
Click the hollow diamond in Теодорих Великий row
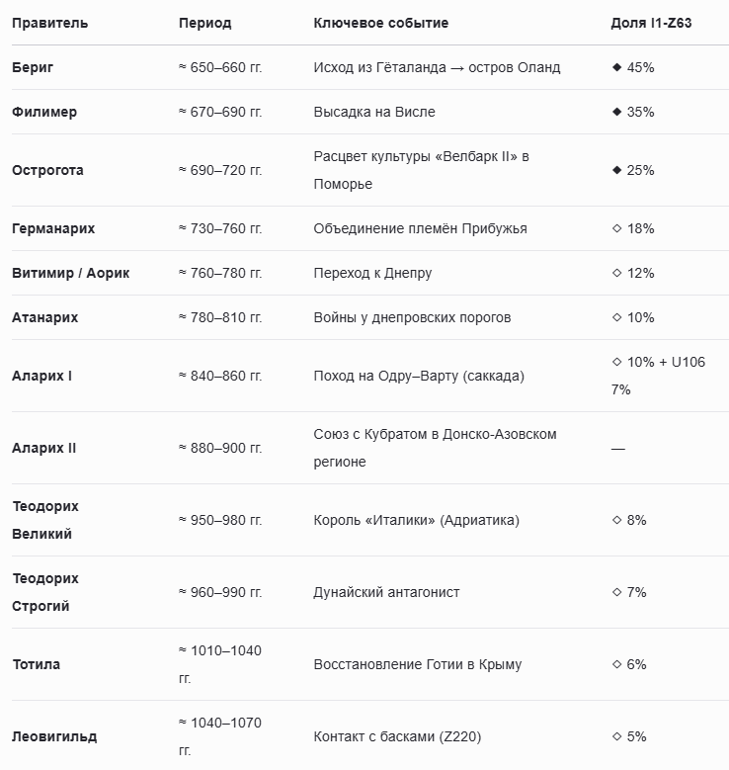tap(617, 520)
